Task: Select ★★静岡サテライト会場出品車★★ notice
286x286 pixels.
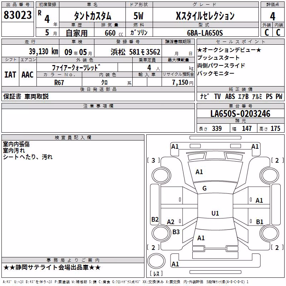Action: [x=52, y=267]
